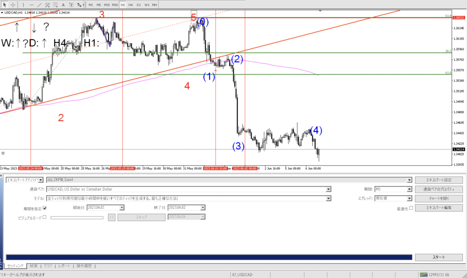Uncheck the 期間を指定 checkbox
467x278 pixels.
click(45, 208)
